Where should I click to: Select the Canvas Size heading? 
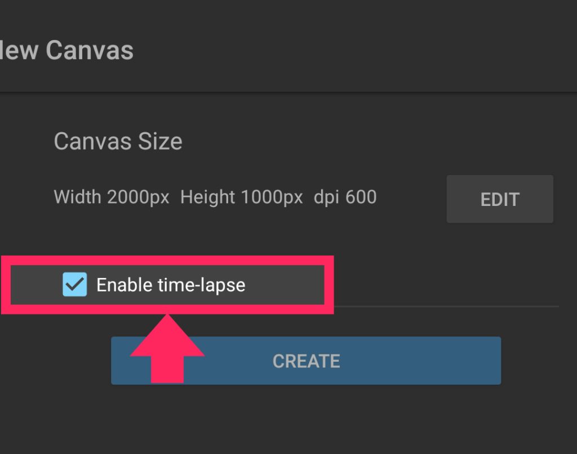pyautogui.click(x=117, y=141)
